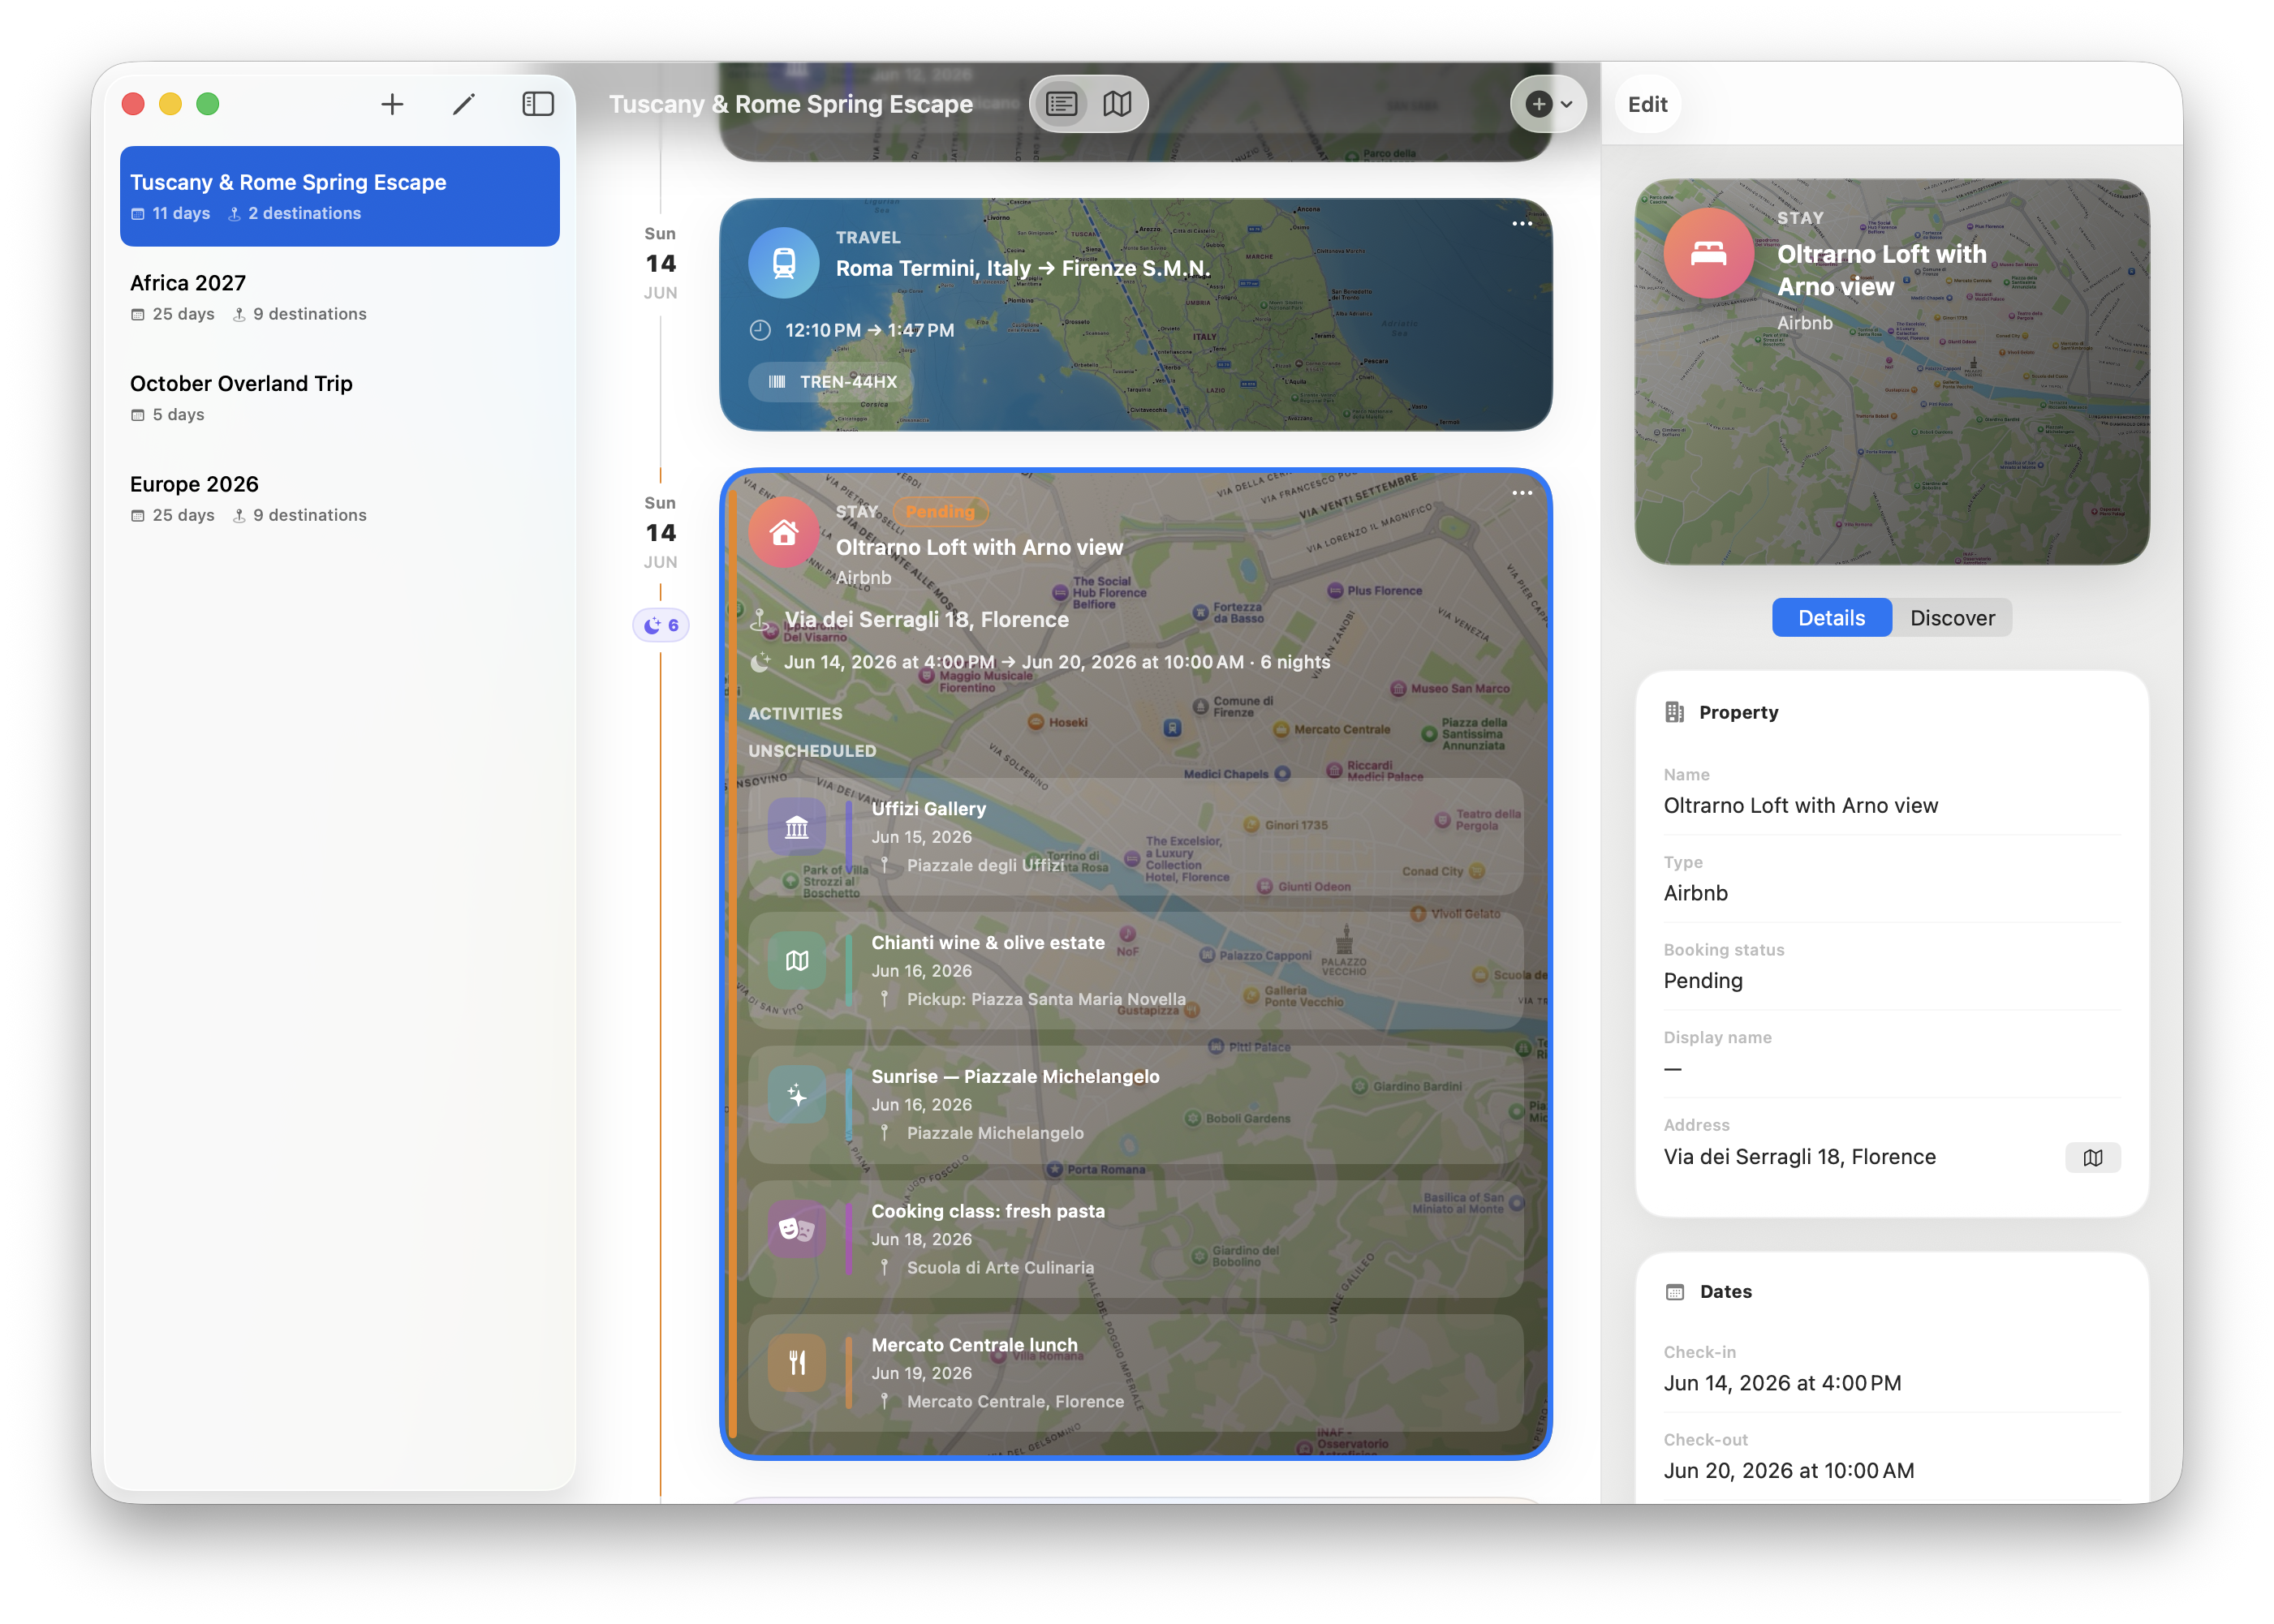Click the Booking status Pending value

(1703, 981)
